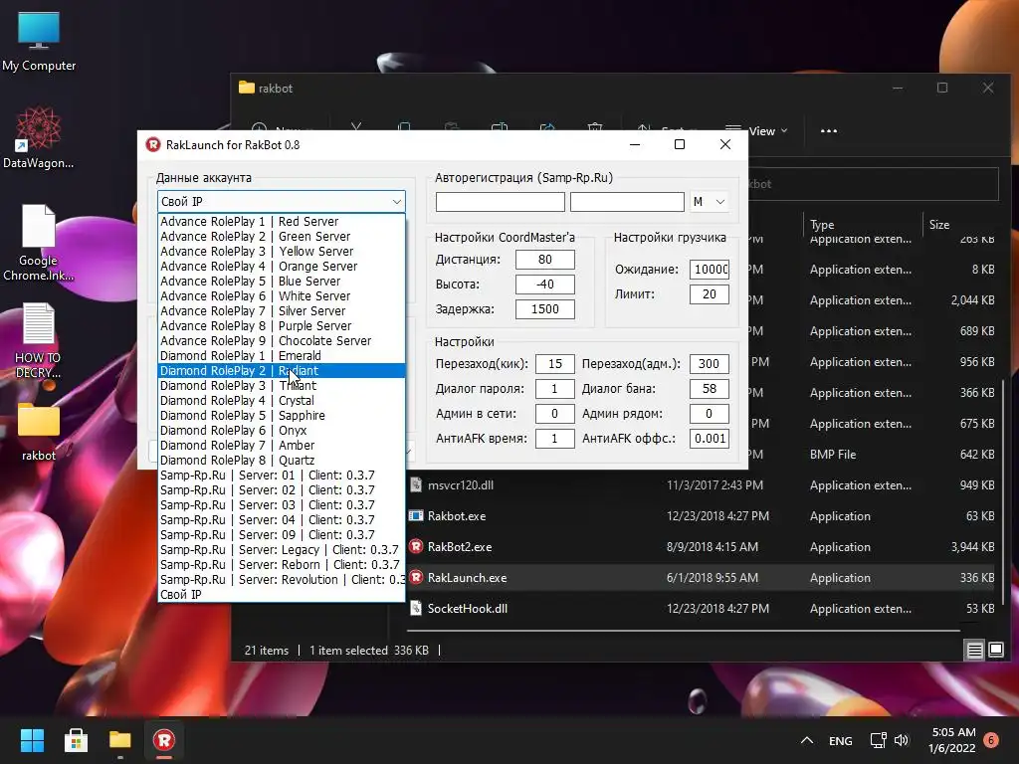Select Diamond RolePlay 5 | Sapphire
This screenshot has height=764, width=1019.
pyautogui.click(x=282, y=416)
